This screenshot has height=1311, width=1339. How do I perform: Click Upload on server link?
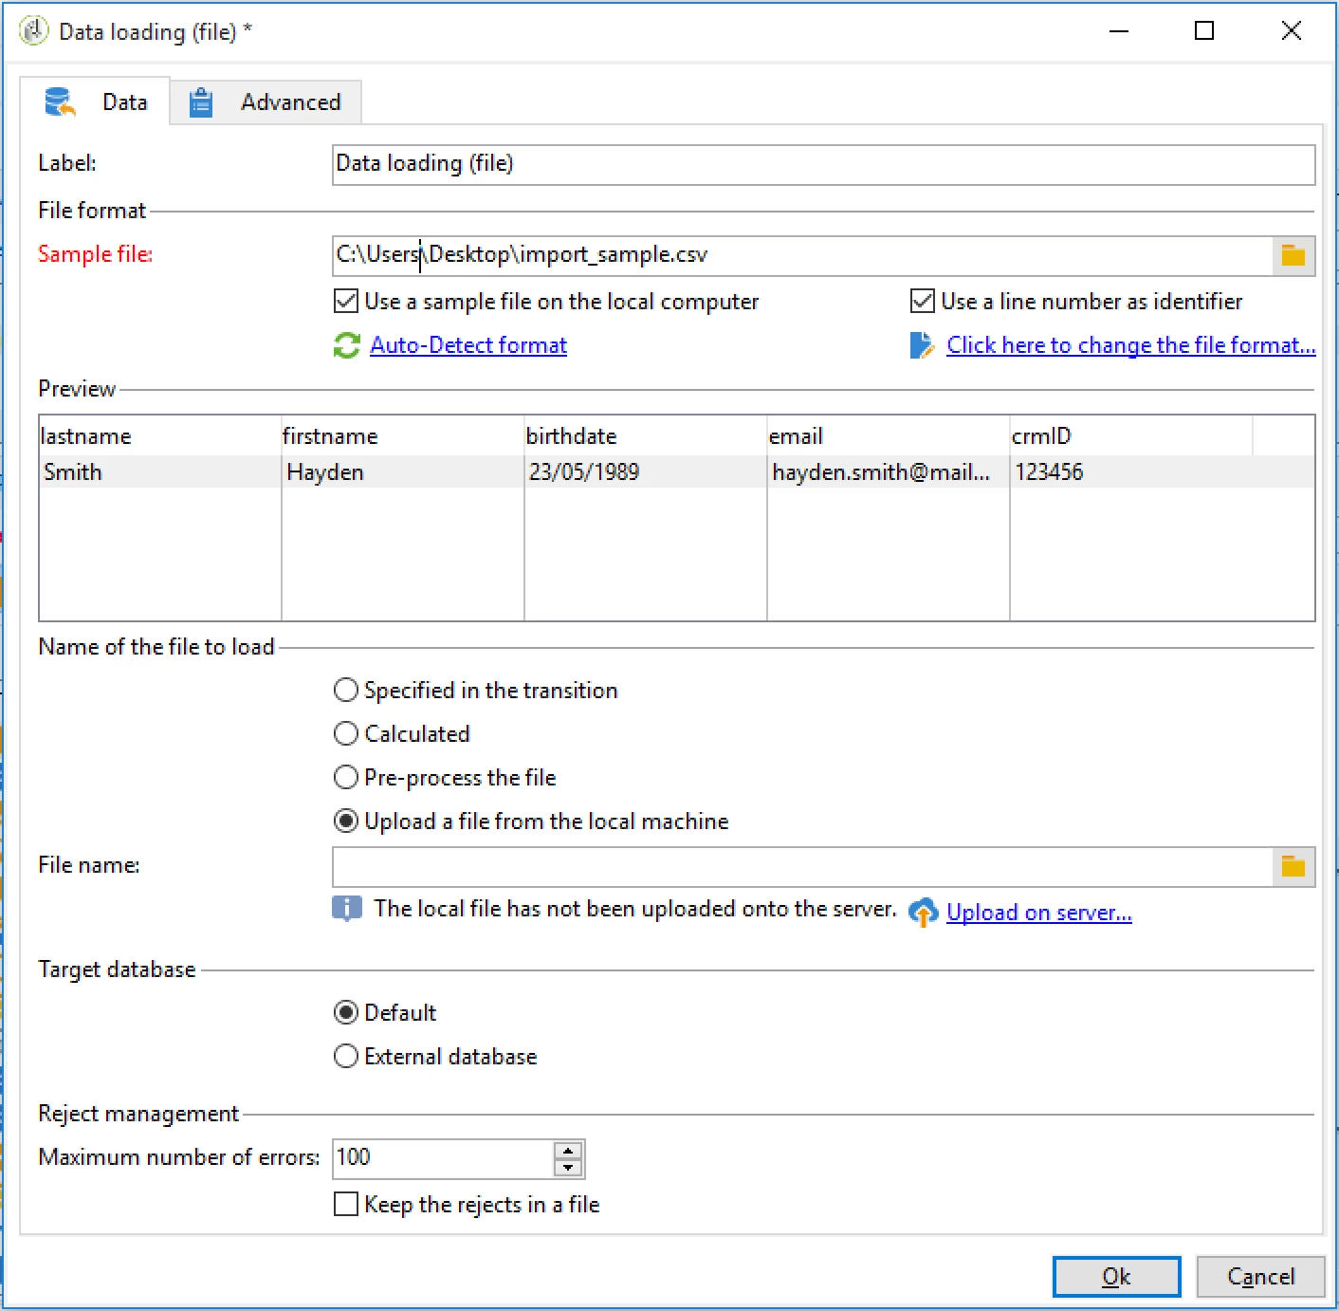tap(1039, 913)
